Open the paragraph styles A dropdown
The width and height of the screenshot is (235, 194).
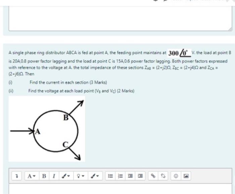(32, 176)
